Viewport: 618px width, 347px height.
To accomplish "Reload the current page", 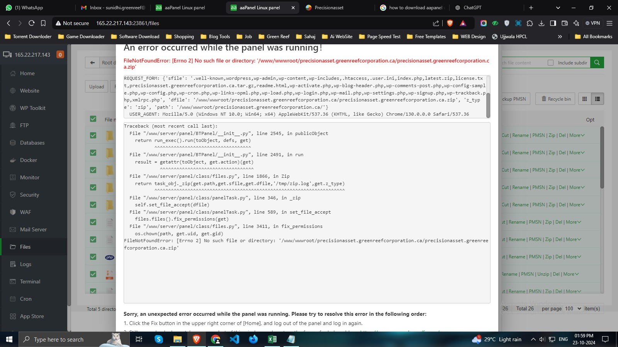I will (x=32, y=23).
